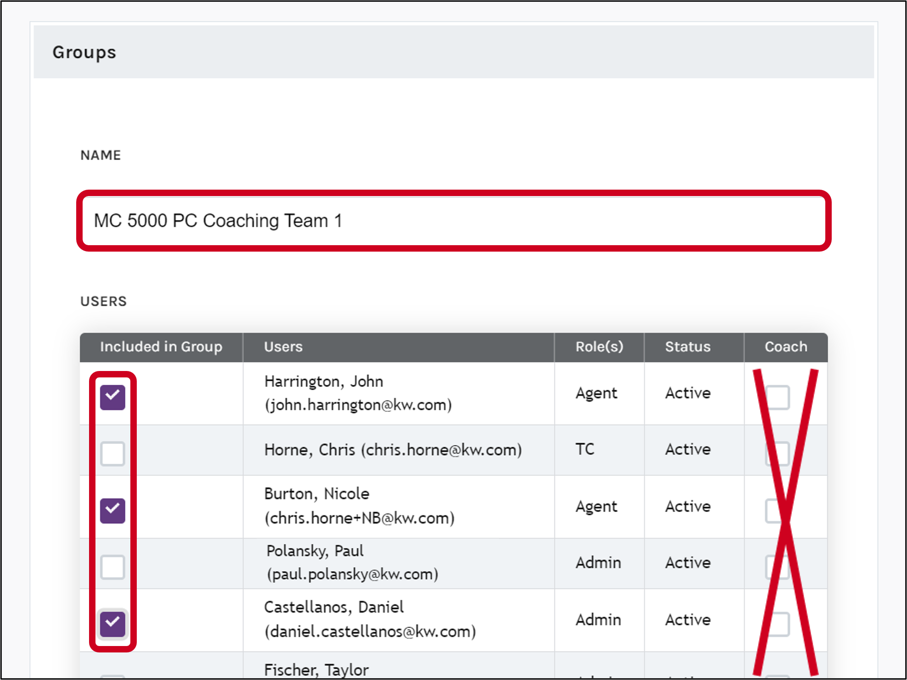Click the group NAME input field

pyautogui.click(x=453, y=221)
